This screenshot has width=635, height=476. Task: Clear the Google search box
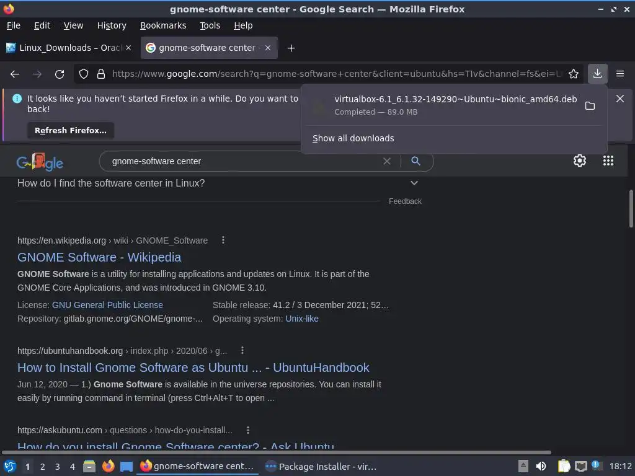(x=387, y=161)
